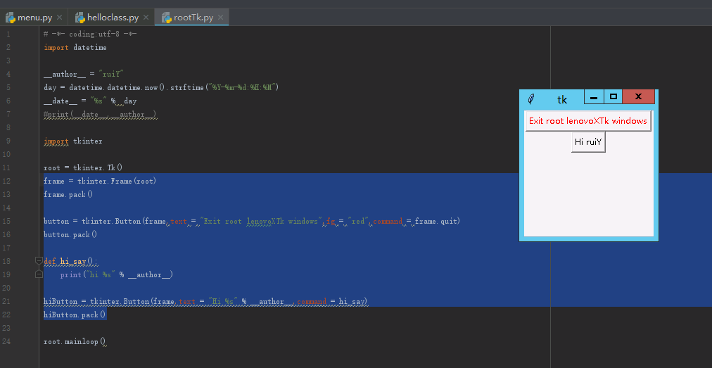Click the Python file icon on menu.py tab
This screenshot has height=368, width=712.
(11, 18)
